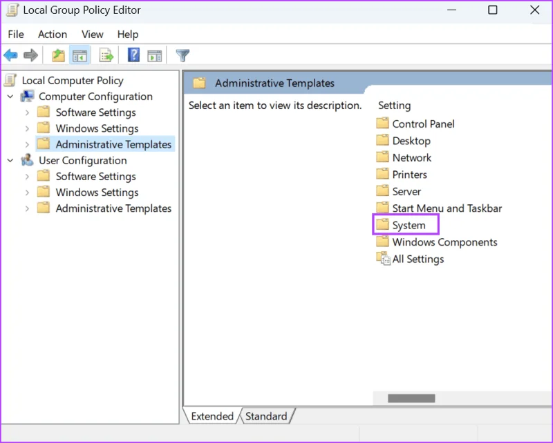Click the Desktop folder icon in list
The image size is (553, 443).
[382, 140]
